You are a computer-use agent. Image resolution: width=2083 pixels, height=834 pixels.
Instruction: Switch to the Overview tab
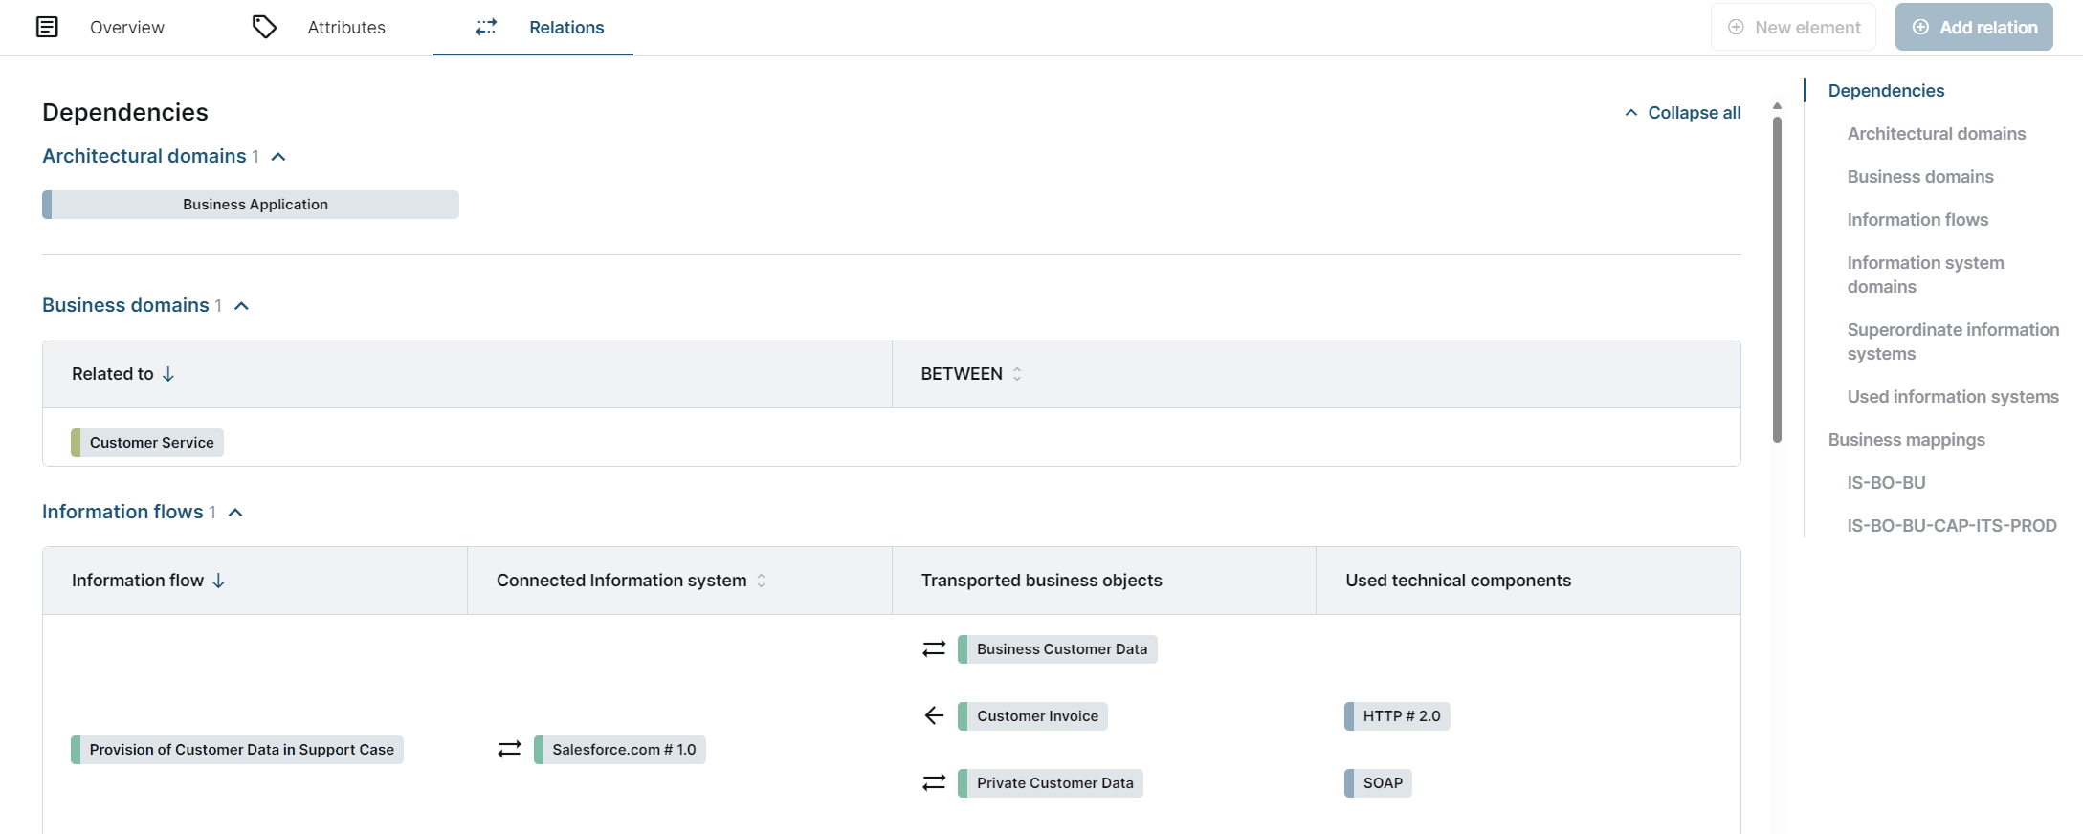[126, 28]
